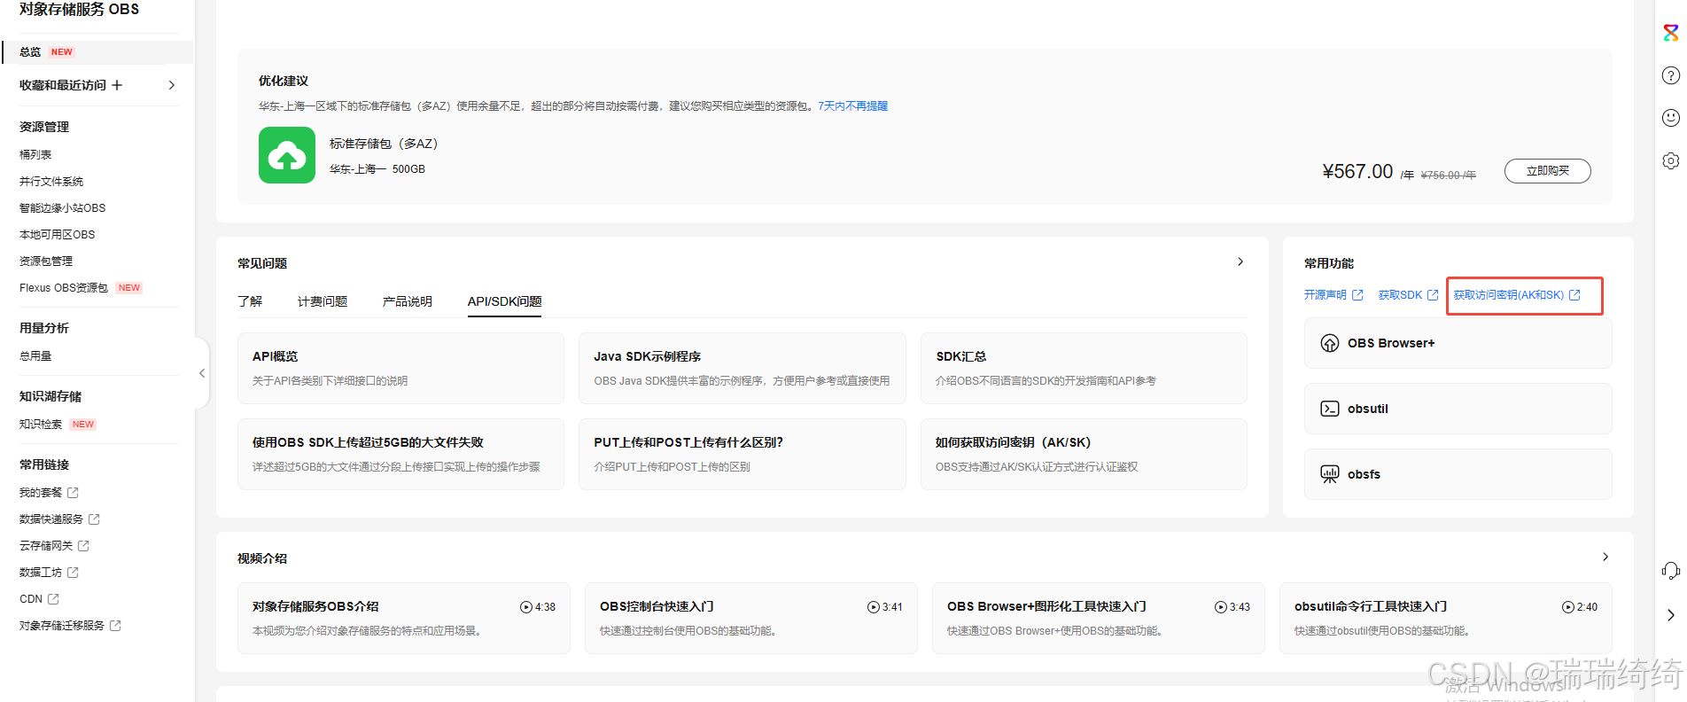Open the API概览 question card
This screenshot has width=1687, height=702.
pyautogui.click(x=400, y=368)
